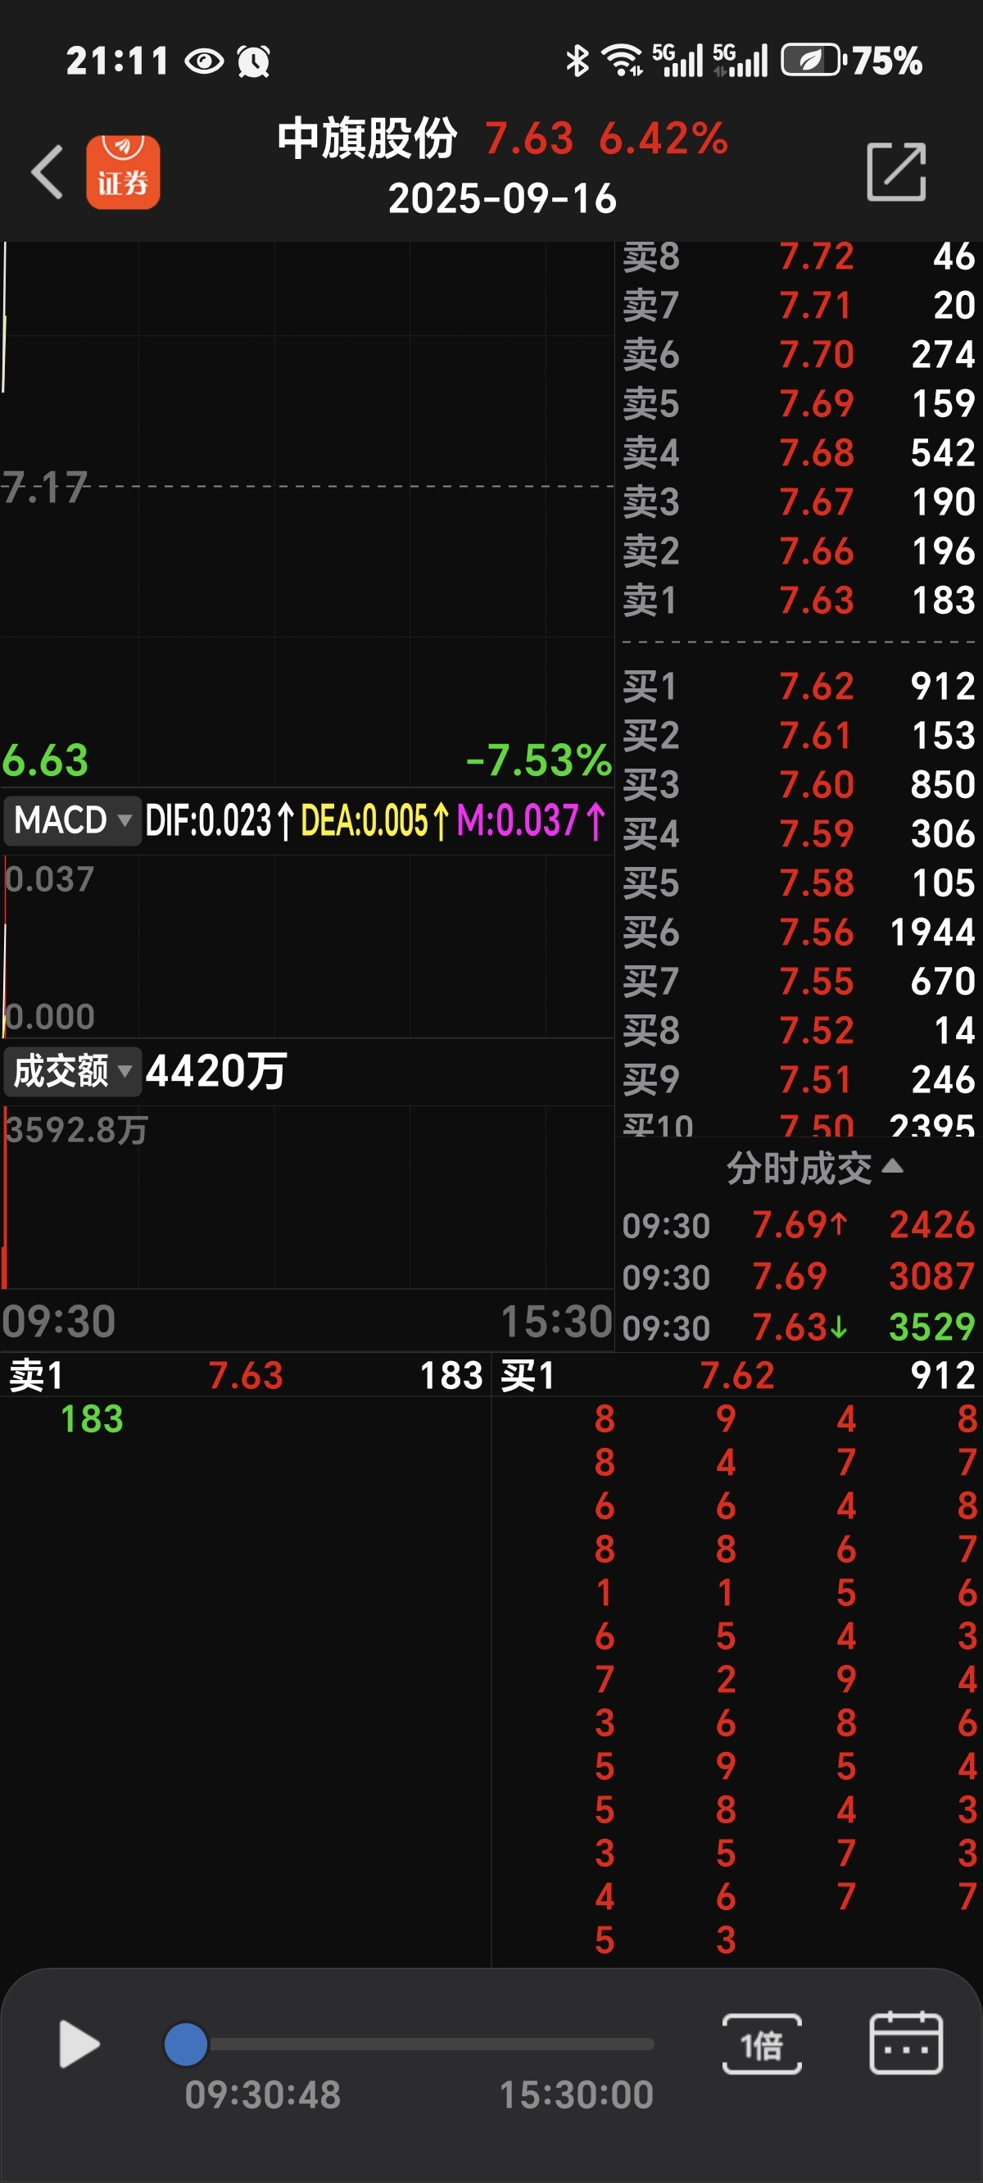Tap the -7.53% lower limit label
This screenshot has height=2183, width=983.
(539, 760)
